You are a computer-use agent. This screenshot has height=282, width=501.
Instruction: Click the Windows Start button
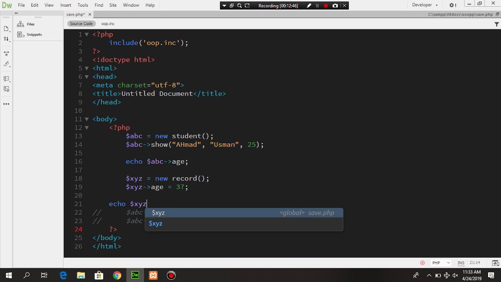click(9, 275)
